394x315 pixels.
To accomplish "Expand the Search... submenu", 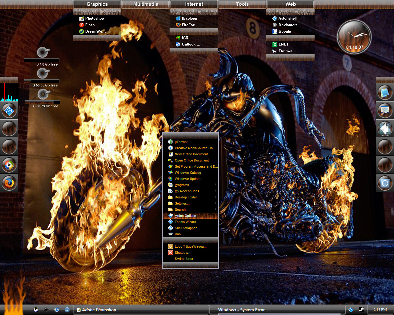I will point(215,209).
